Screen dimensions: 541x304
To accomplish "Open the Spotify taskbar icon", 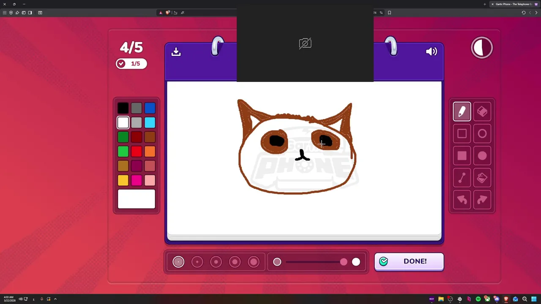I will [x=478, y=299].
